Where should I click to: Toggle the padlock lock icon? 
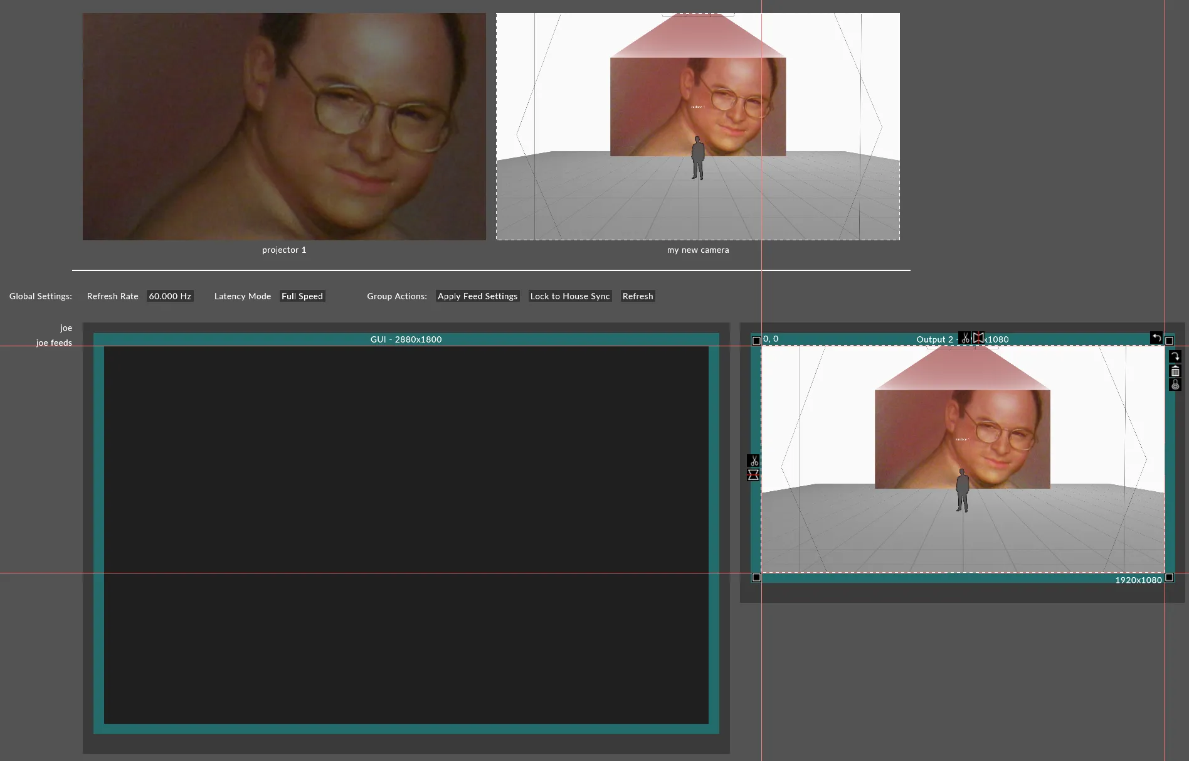[1175, 385]
